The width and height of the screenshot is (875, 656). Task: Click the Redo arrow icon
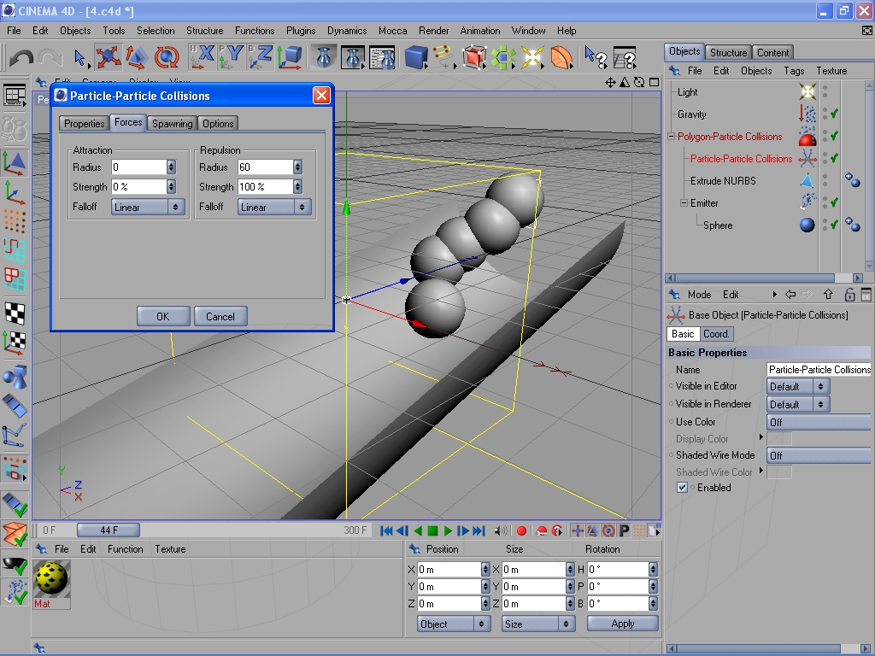click(50, 57)
